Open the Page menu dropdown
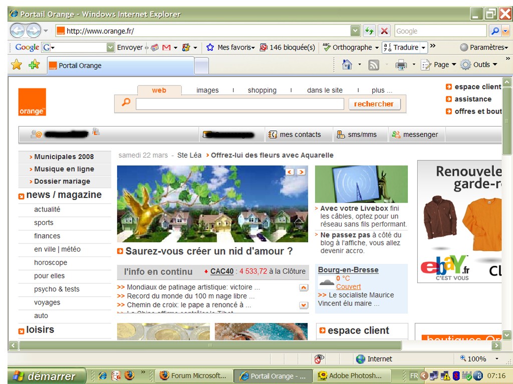The image size is (513, 384). point(439,64)
